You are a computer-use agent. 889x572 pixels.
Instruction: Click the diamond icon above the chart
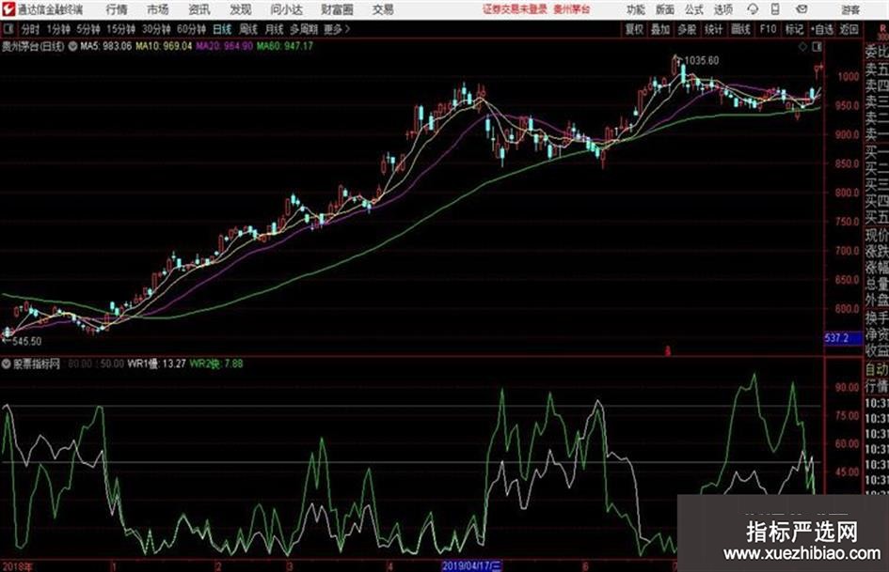coord(802,47)
